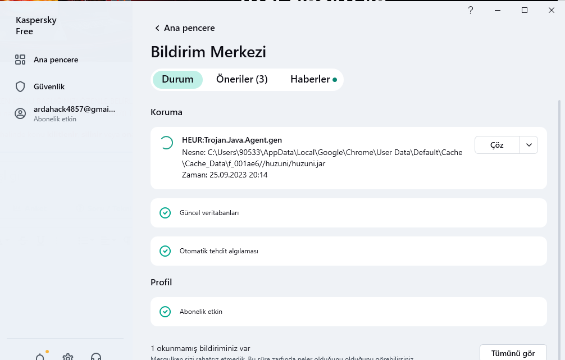
Task: Click the Güvenlik shield icon
Action: [20, 86]
